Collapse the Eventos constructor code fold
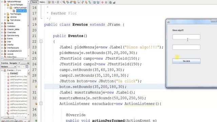Screen dimensions: 217x122 point(41,41)
